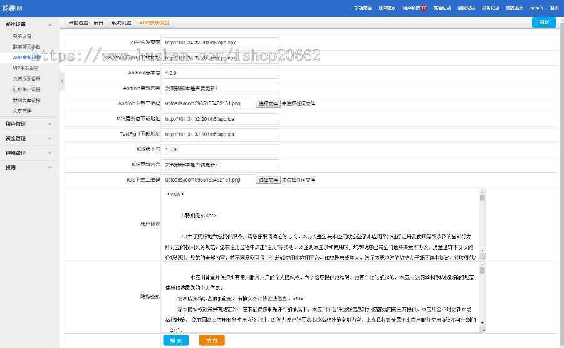Open 充值记录 in the top navigation
564x348 pixels.
[442, 8]
